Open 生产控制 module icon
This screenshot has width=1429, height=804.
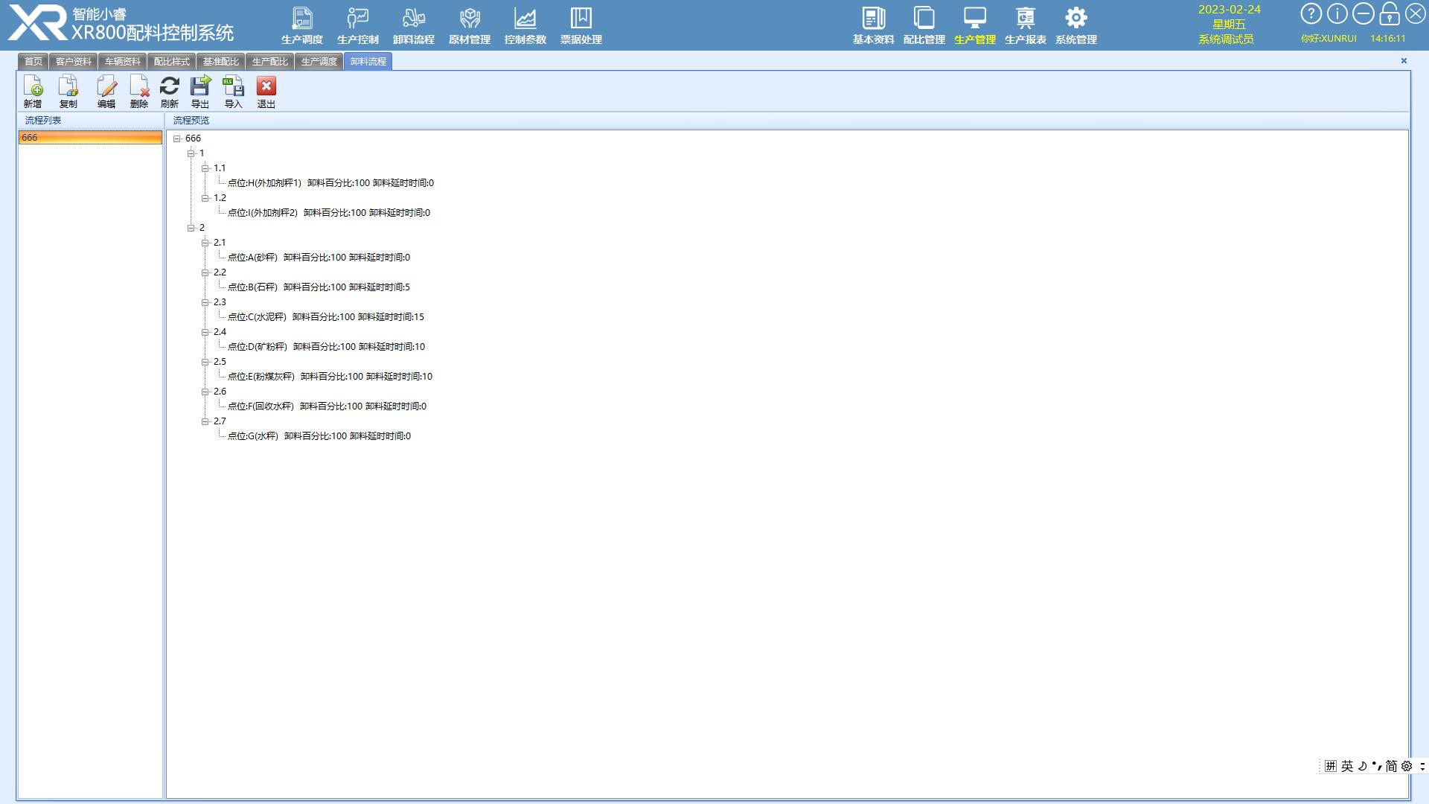(x=357, y=26)
